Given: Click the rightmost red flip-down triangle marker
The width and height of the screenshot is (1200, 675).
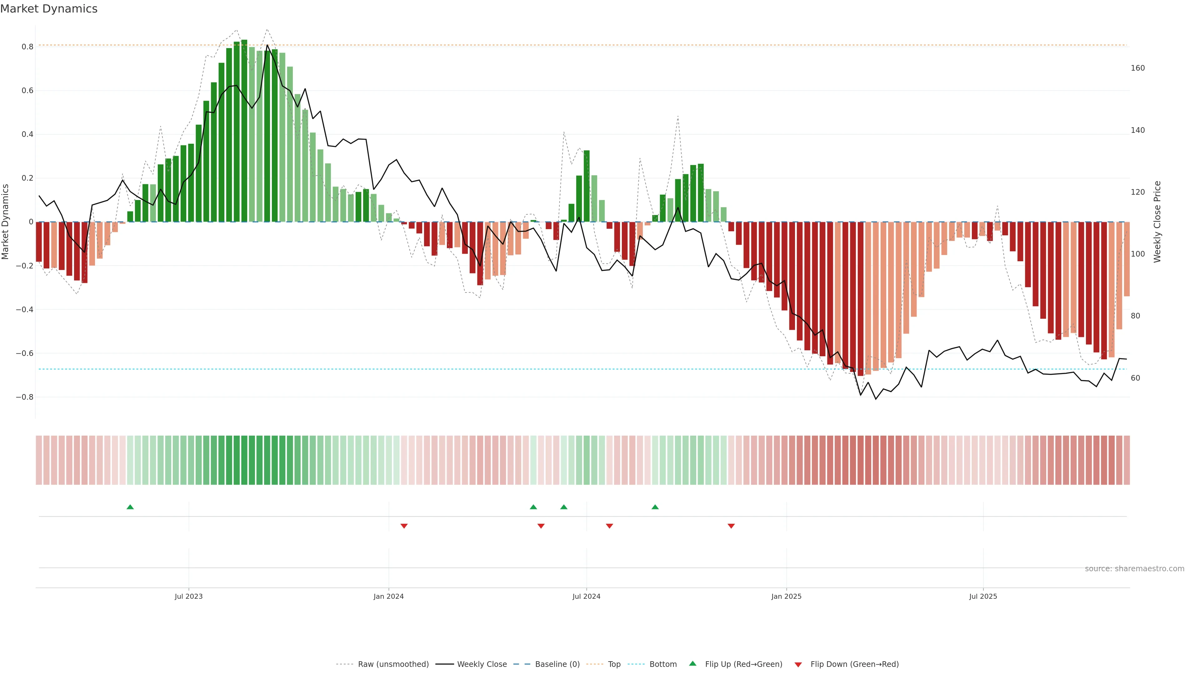Looking at the screenshot, I should [731, 526].
